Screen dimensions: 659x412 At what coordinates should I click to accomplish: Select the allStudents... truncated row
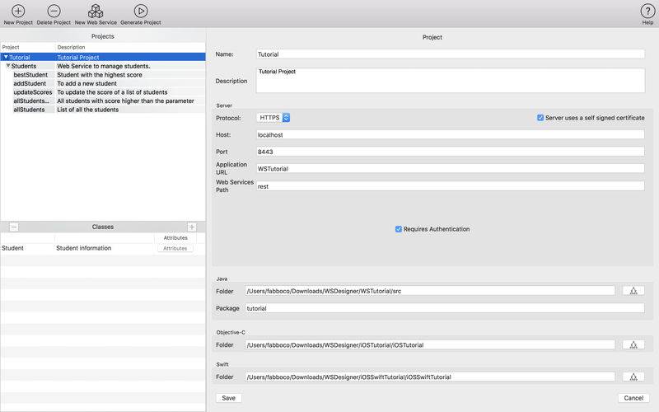tap(103, 101)
